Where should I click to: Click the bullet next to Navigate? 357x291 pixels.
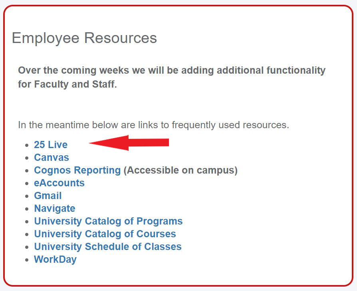coord(27,209)
